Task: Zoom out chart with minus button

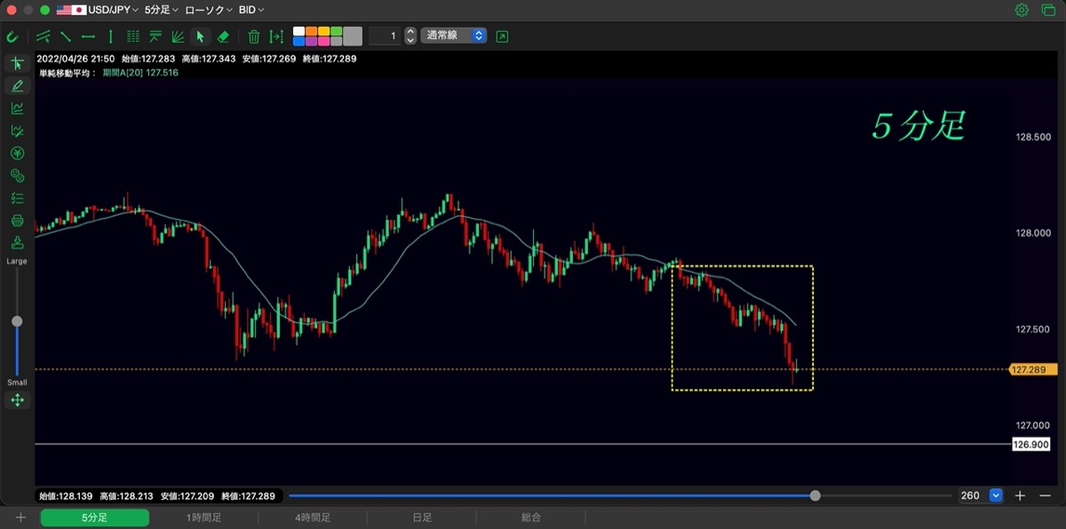Action: point(1045,495)
